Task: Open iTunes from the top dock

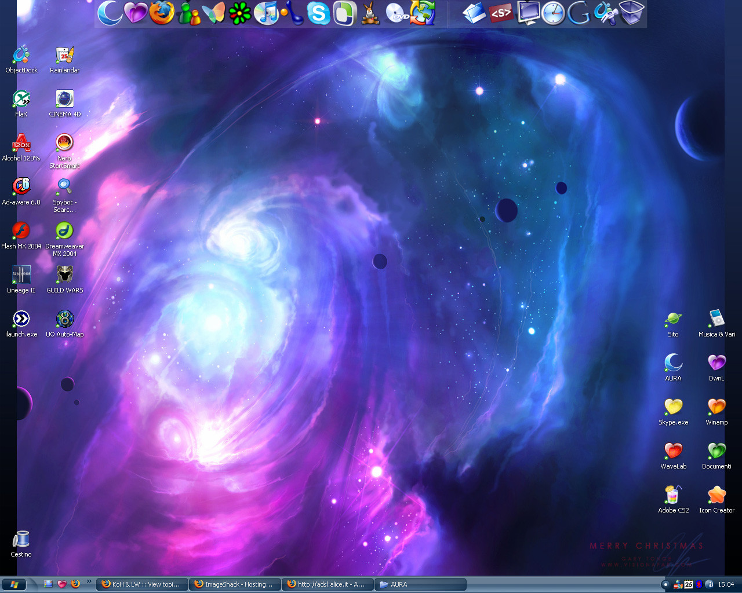Action: 266,13
